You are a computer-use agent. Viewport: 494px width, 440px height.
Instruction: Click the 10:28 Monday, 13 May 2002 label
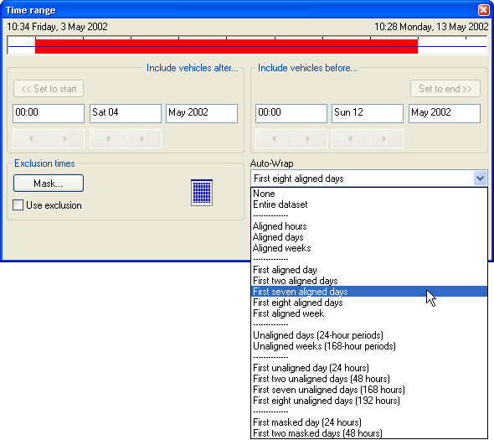click(431, 27)
